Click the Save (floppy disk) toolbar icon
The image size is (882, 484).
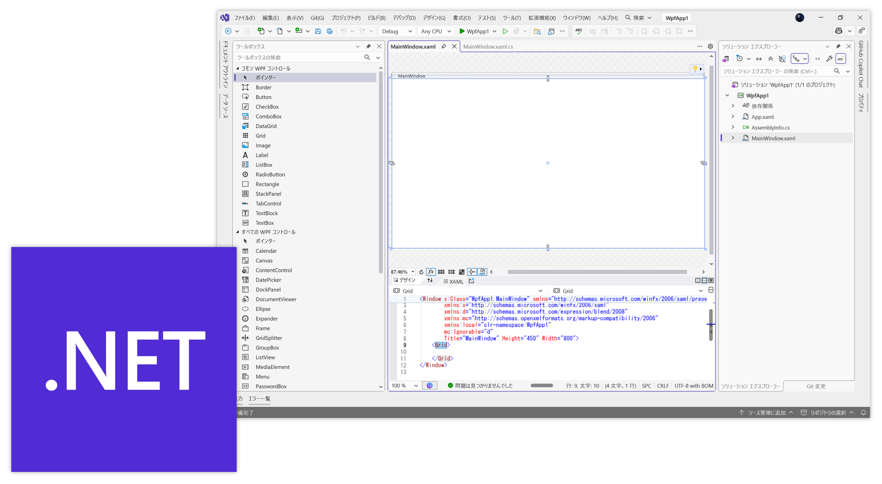point(318,31)
